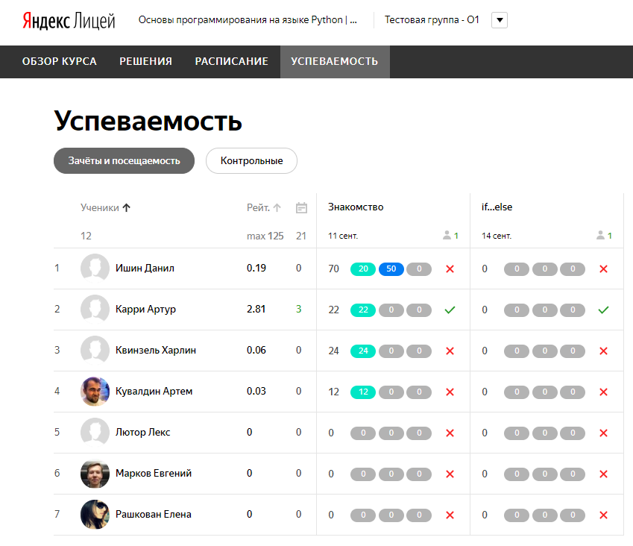Toggle if...else attendance for Ишин Данил

tap(603, 269)
